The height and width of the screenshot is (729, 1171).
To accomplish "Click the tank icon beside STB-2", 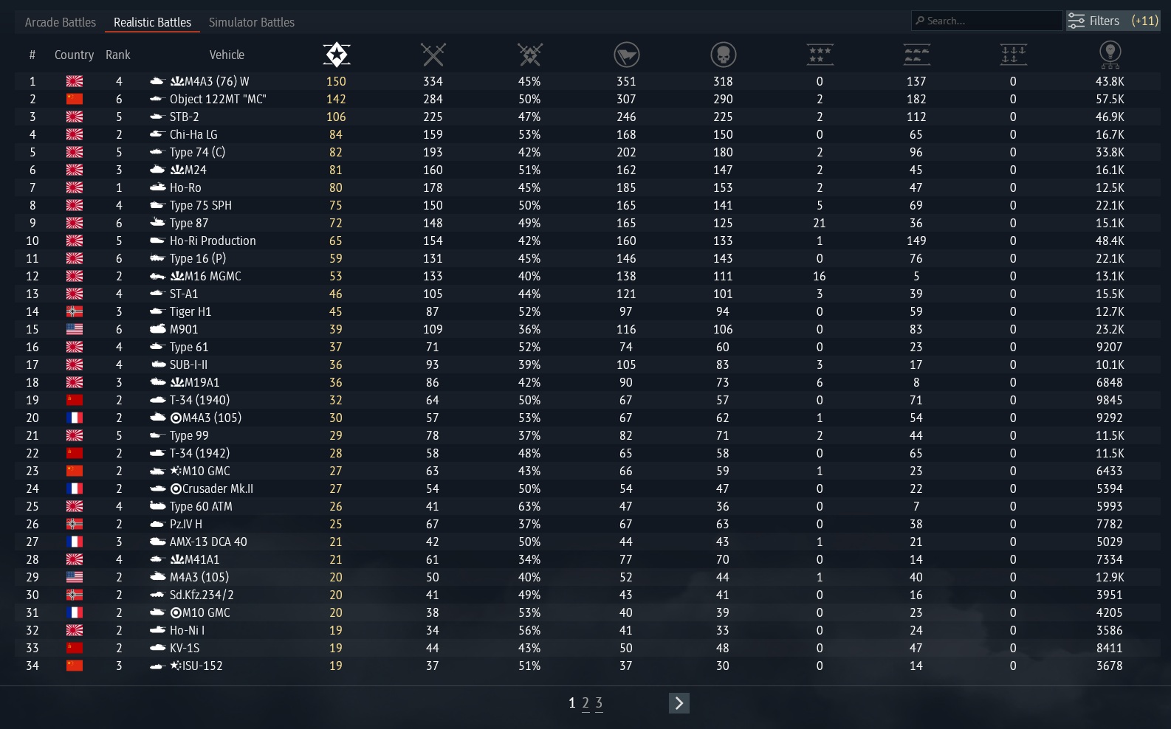I will tap(157, 117).
